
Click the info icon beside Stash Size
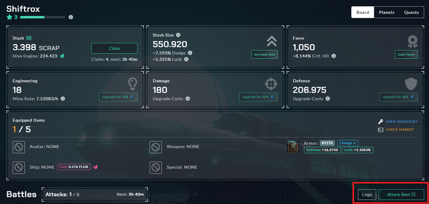(178, 35)
